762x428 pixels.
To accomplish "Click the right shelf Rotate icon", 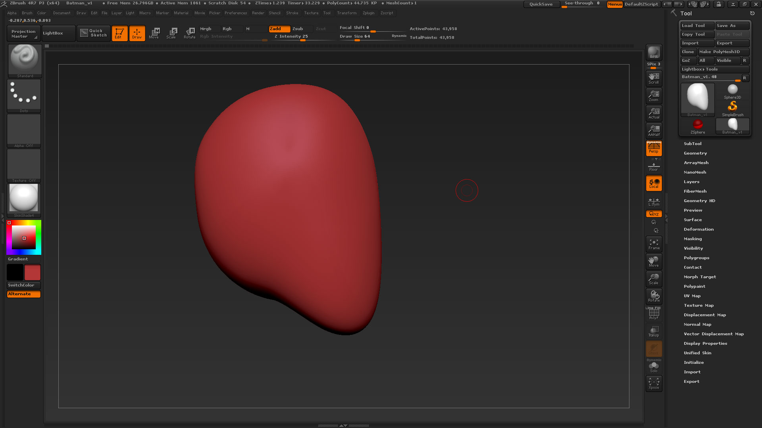I will click(x=654, y=296).
